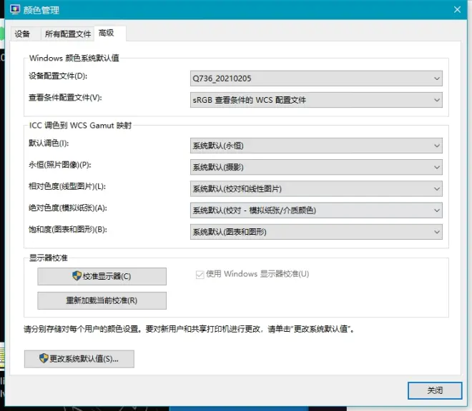Open the 设备配置文件(D) dropdown showing Q736_20210205
This screenshot has width=472, height=411.
pos(316,78)
